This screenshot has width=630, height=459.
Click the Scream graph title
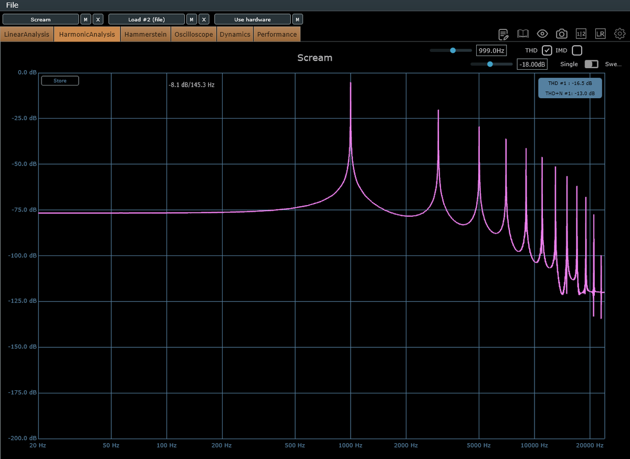tap(314, 58)
